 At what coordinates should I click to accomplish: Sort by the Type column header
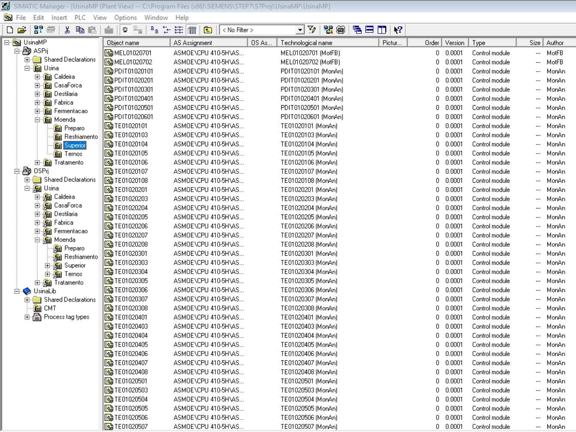(x=492, y=42)
